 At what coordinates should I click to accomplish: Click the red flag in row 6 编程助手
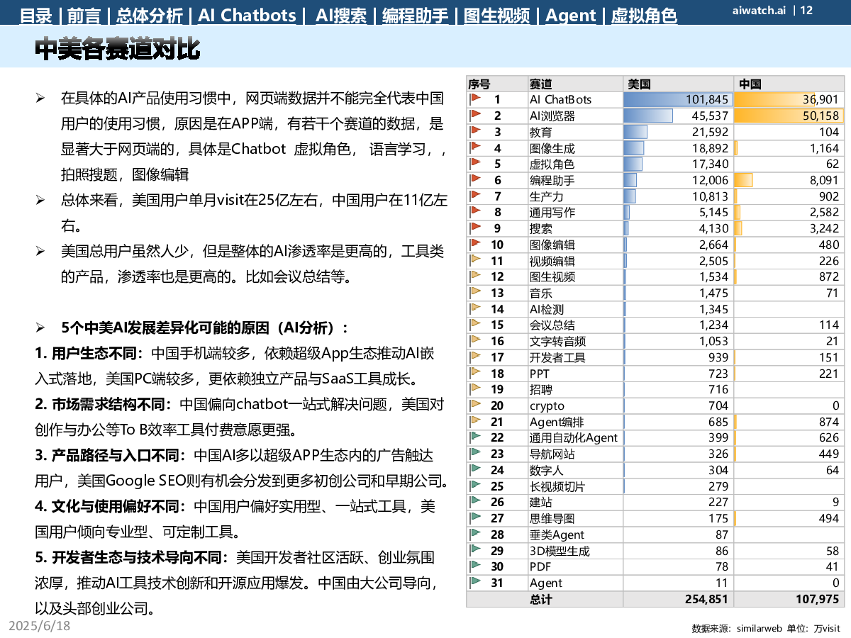point(475,179)
